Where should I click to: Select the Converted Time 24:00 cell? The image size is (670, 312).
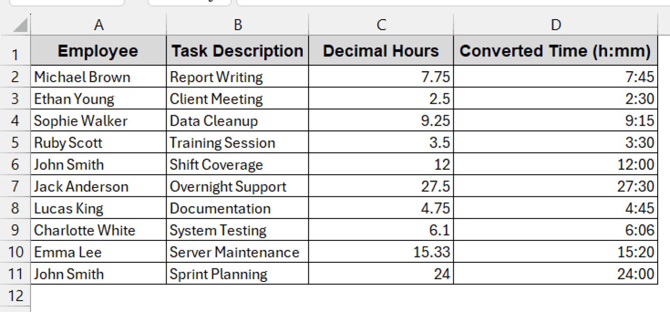coord(555,274)
